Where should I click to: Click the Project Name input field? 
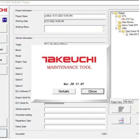click(x=75, y=16)
